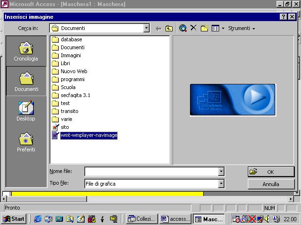This screenshot has width=301, height=225.
Task: Select Documenti in the places bar
Action: 26,82
